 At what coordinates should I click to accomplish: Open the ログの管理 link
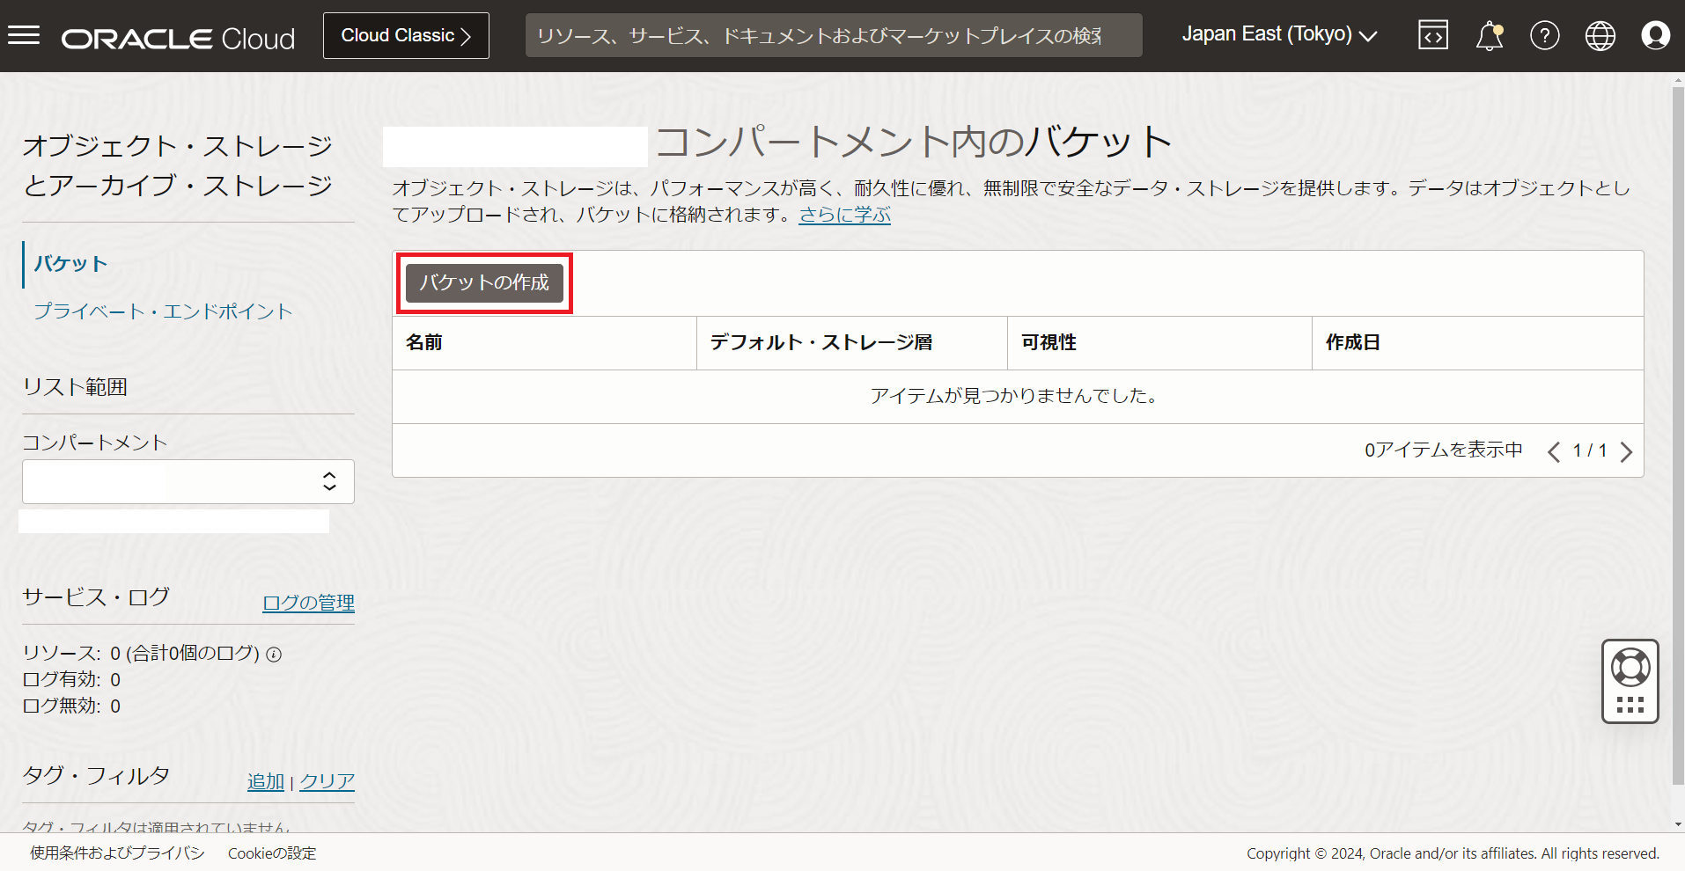[x=308, y=603]
